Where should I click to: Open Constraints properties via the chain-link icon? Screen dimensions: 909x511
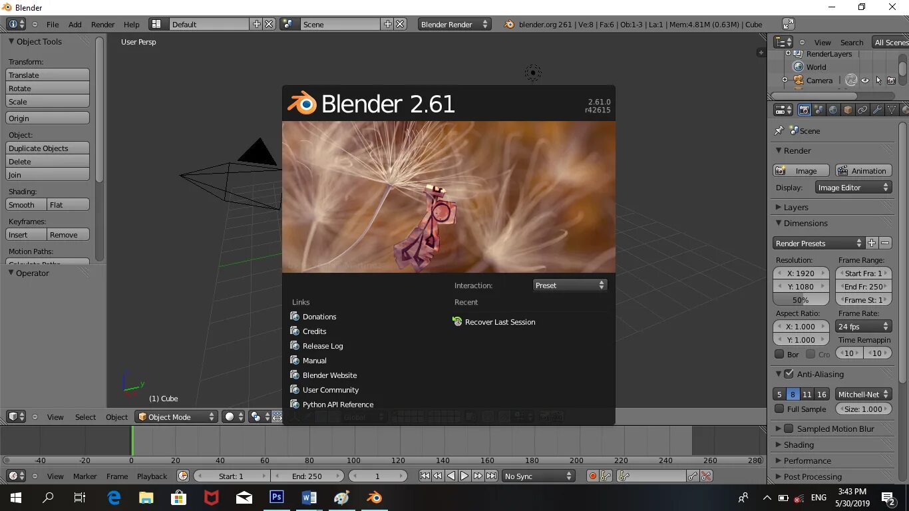tap(862, 109)
